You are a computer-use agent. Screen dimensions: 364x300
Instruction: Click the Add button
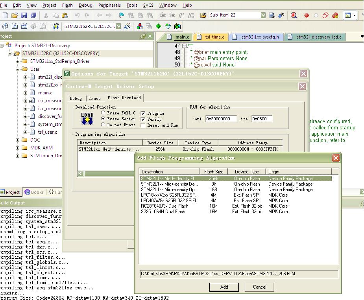tap(224, 287)
